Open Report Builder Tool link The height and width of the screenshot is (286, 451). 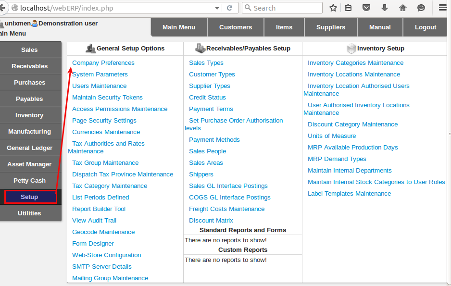coord(99,209)
